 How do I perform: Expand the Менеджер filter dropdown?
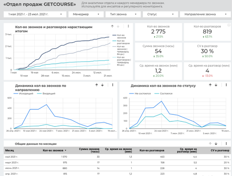86,14
